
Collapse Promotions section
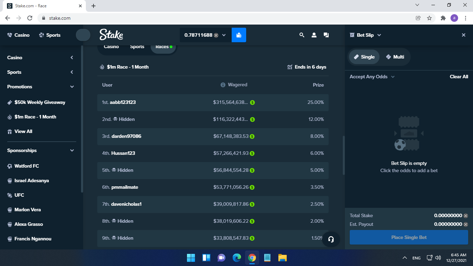(x=72, y=87)
